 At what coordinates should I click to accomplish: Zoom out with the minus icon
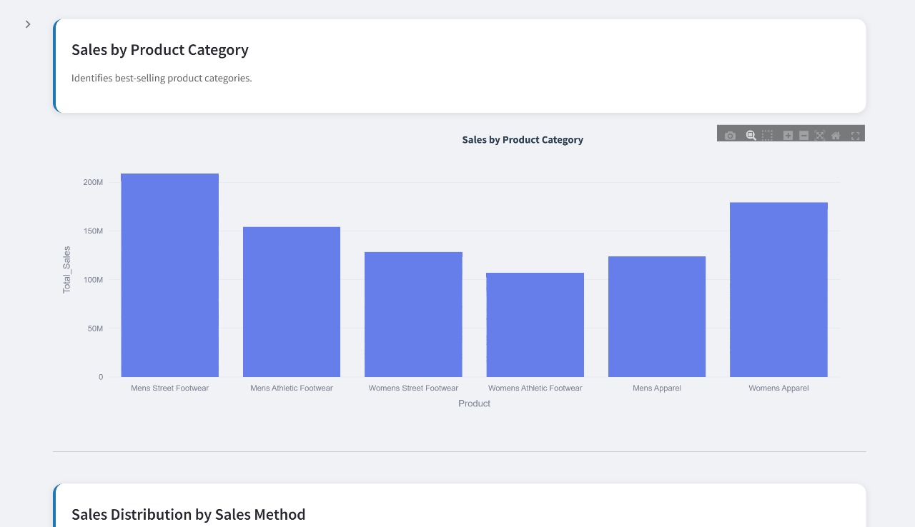click(803, 136)
